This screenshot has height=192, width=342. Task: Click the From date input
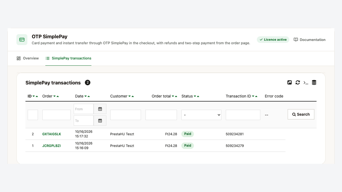(84, 109)
